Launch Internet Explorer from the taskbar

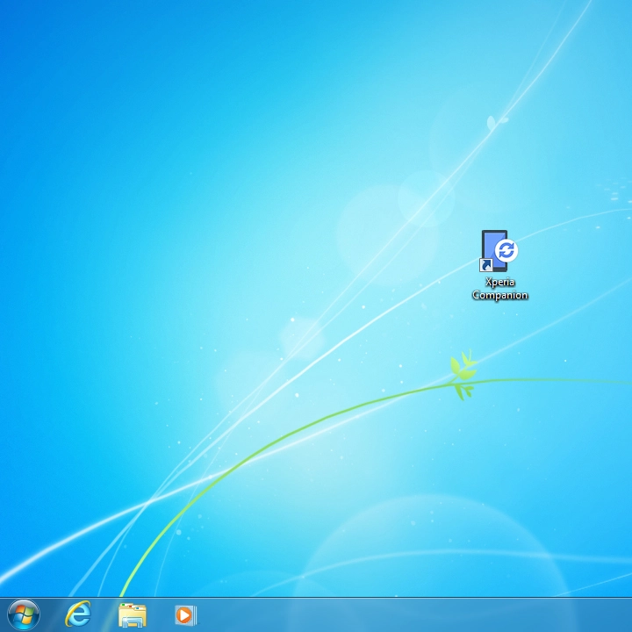point(78,614)
